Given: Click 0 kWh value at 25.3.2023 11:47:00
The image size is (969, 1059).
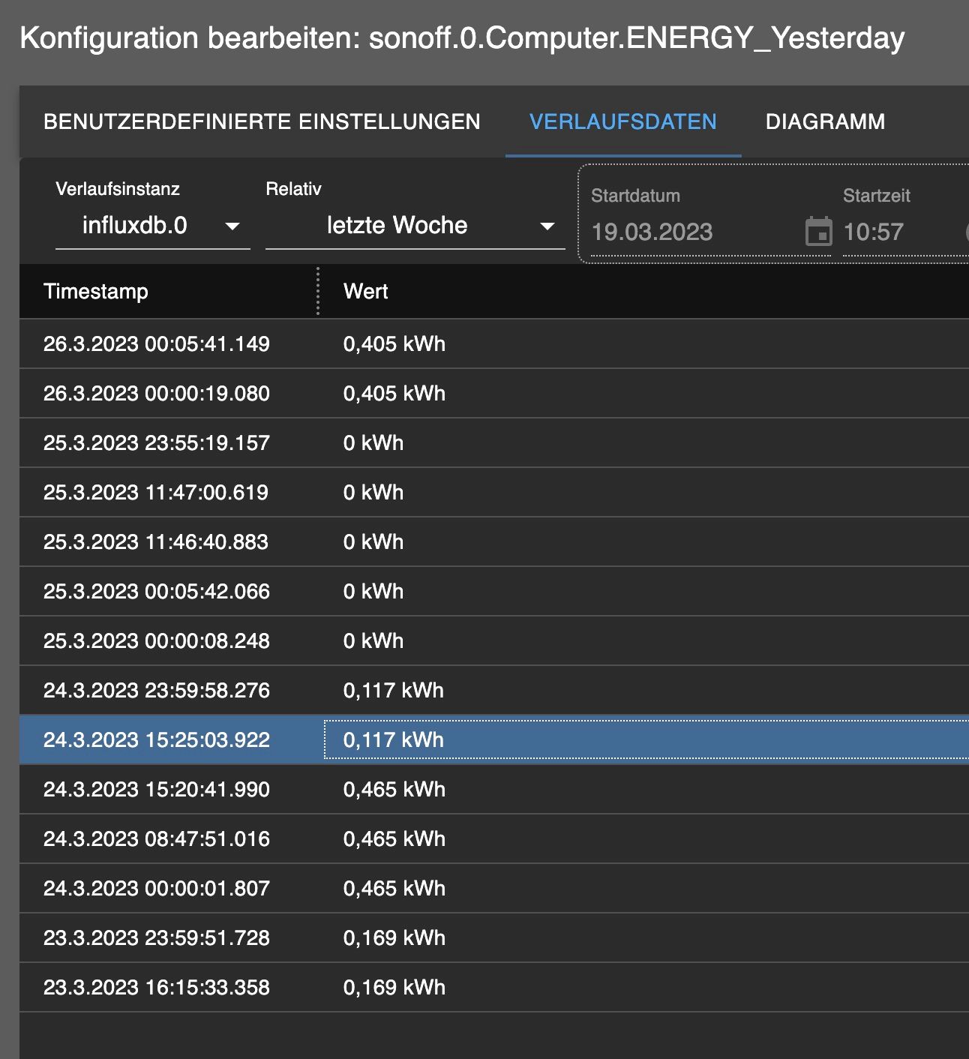Looking at the screenshot, I should point(373,492).
